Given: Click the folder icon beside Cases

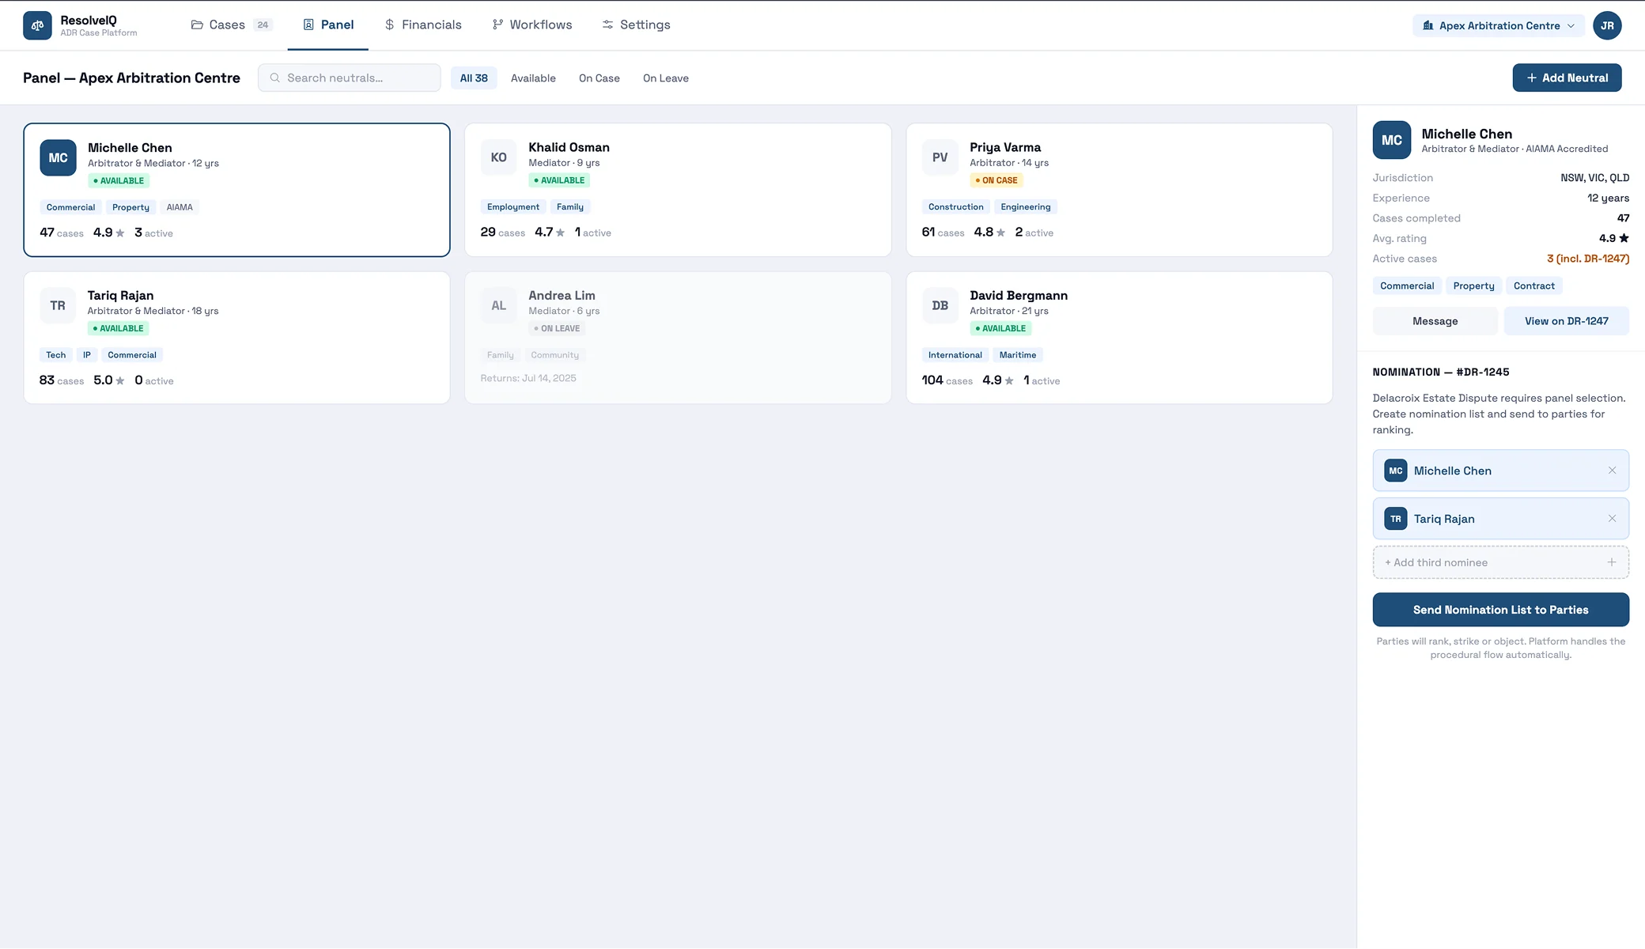Looking at the screenshot, I should pyautogui.click(x=197, y=25).
